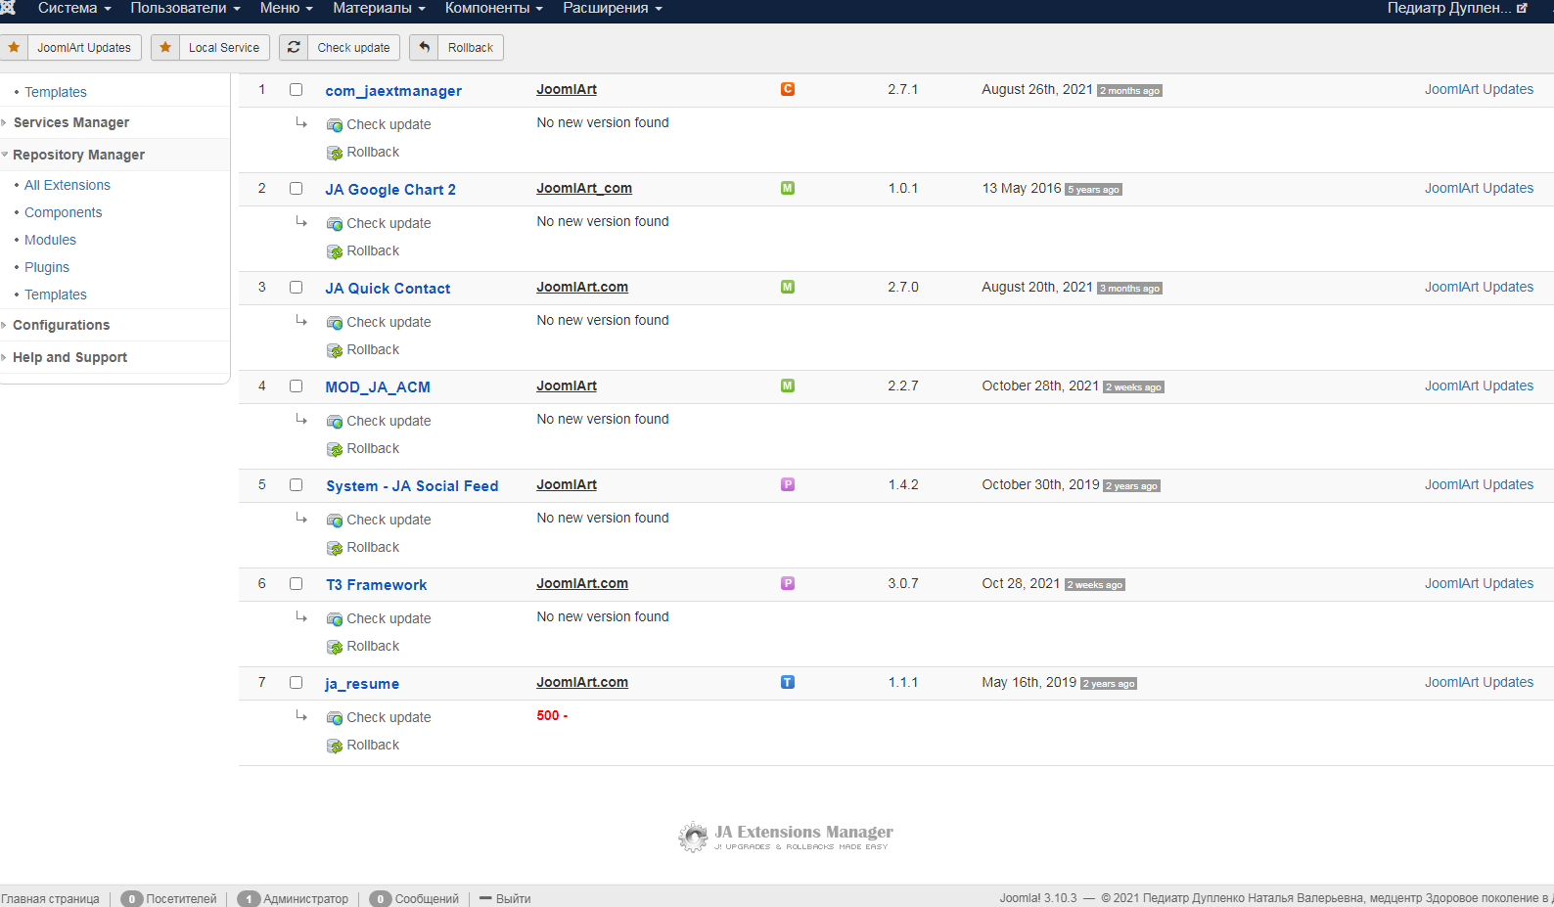Check the ja_resume row checkbox
This screenshot has width=1554, height=907.
tap(296, 682)
